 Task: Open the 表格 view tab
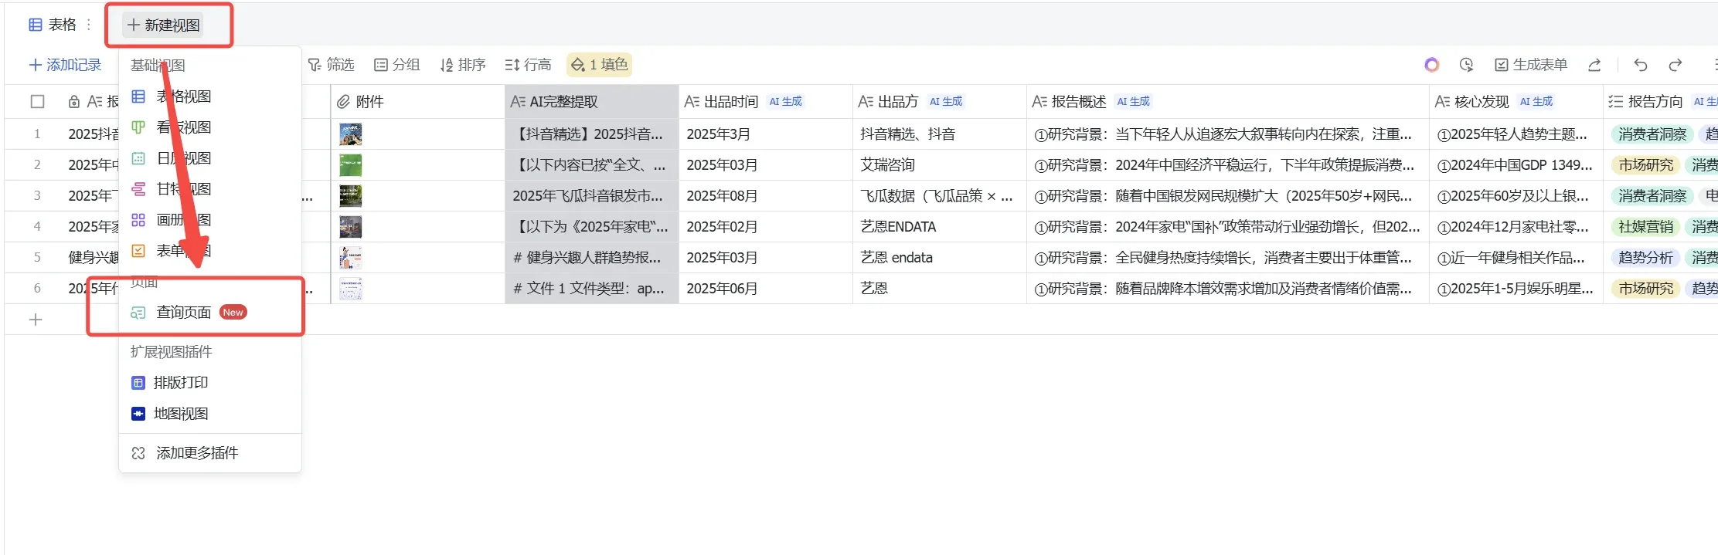coord(53,25)
